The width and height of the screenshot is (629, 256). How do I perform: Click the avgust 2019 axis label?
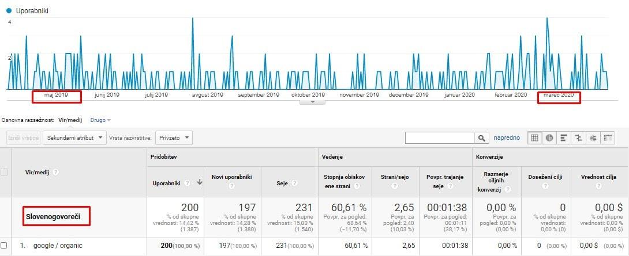[207, 95]
